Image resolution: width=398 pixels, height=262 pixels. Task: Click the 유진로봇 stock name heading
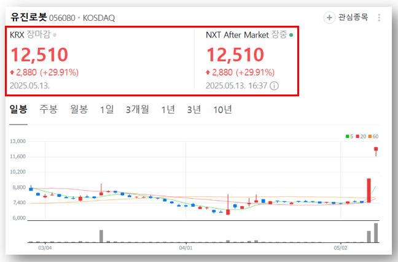(x=28, y=17)
